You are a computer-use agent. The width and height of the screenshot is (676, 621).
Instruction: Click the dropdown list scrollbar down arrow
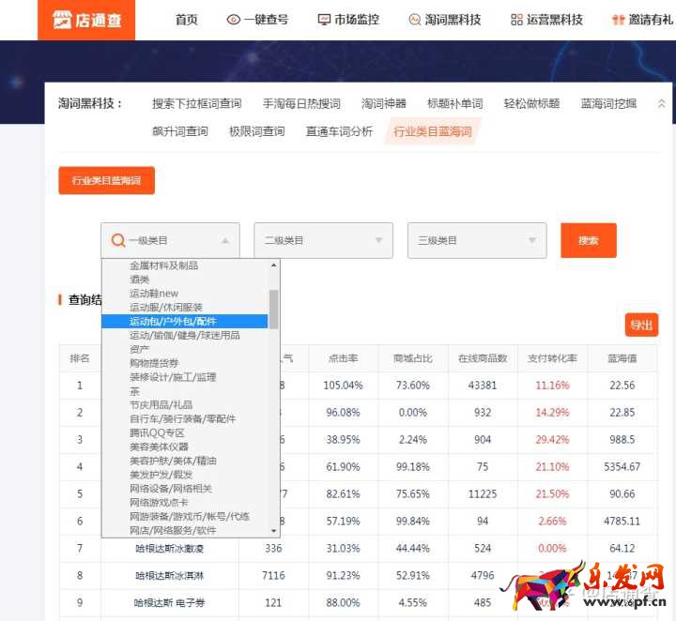click(274, 531)
